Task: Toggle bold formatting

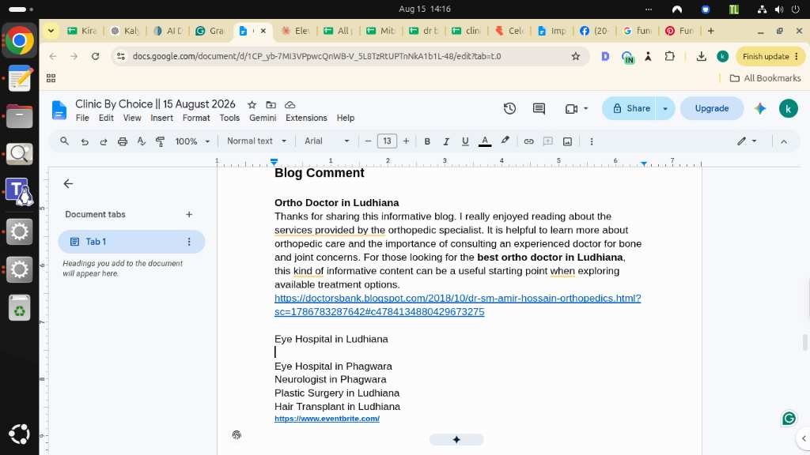Action: (x=427, y=141)
